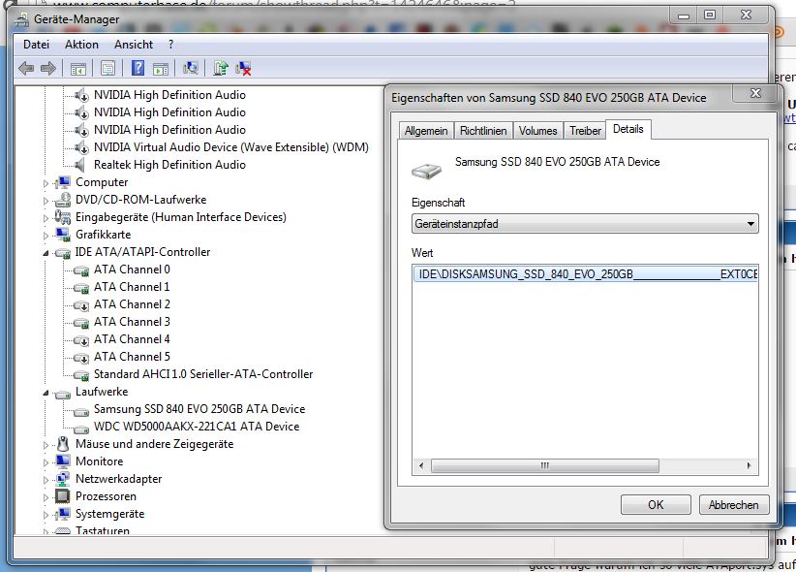The height and width of the screenshot is (572, 796).
Task: Select the IDE\DISKSAMSUNG_SSD_840_EVO_250GB value row
Action: pyautogui.click(x=585, y=274)
